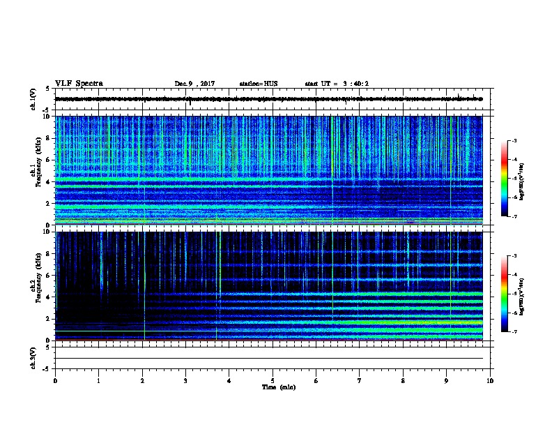
Task: Click the '-3' label on upper colorbar
Action: tap(514, 140)
